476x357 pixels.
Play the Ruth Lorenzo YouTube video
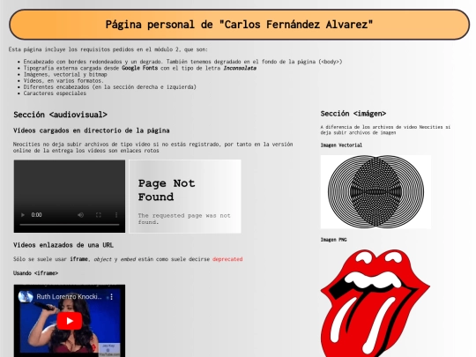click(70, 321)
